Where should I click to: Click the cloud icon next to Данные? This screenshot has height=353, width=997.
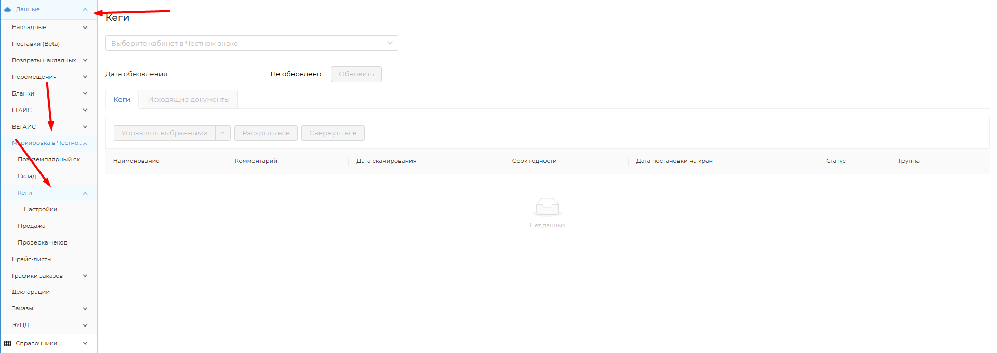point(8,9)
